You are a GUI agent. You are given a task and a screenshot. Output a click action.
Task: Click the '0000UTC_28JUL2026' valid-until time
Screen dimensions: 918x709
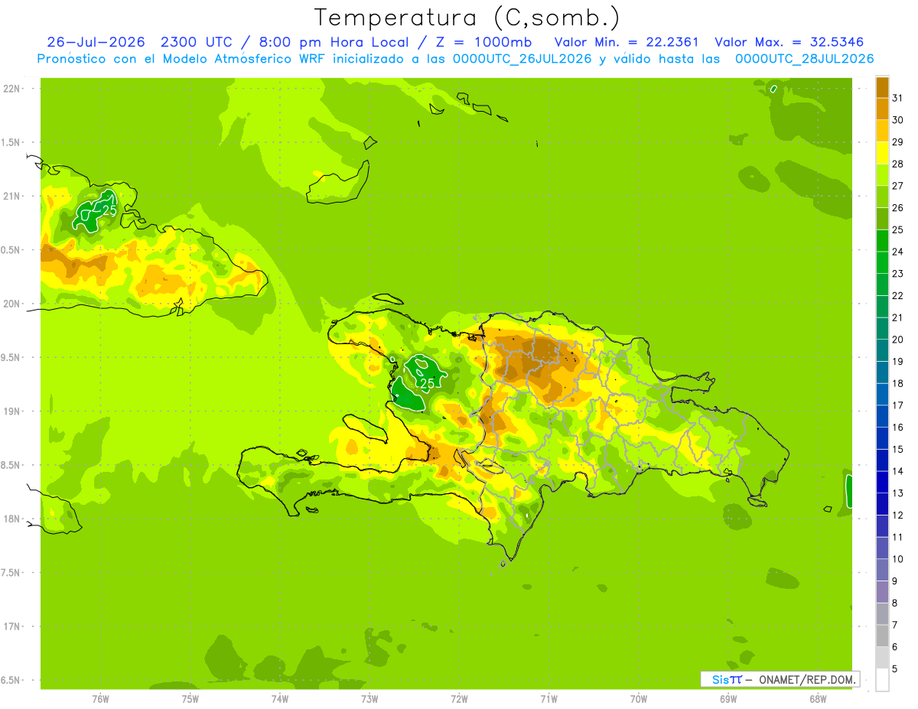click(x=804, y=59)
